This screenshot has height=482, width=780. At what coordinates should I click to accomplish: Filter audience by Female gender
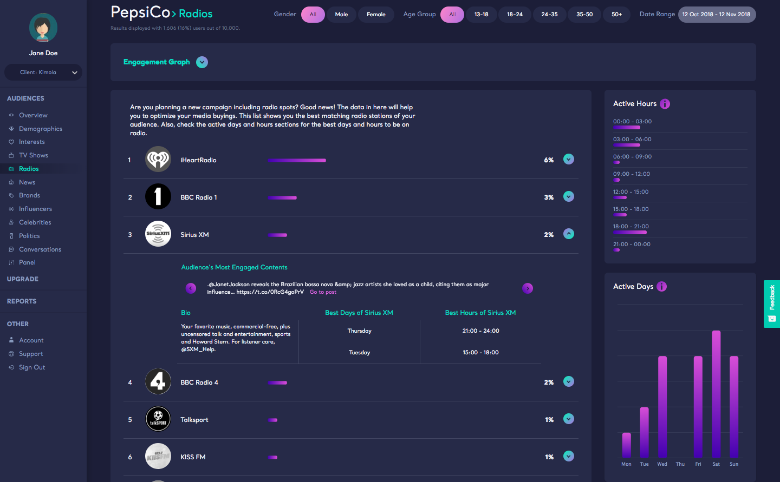click(376, 15)
